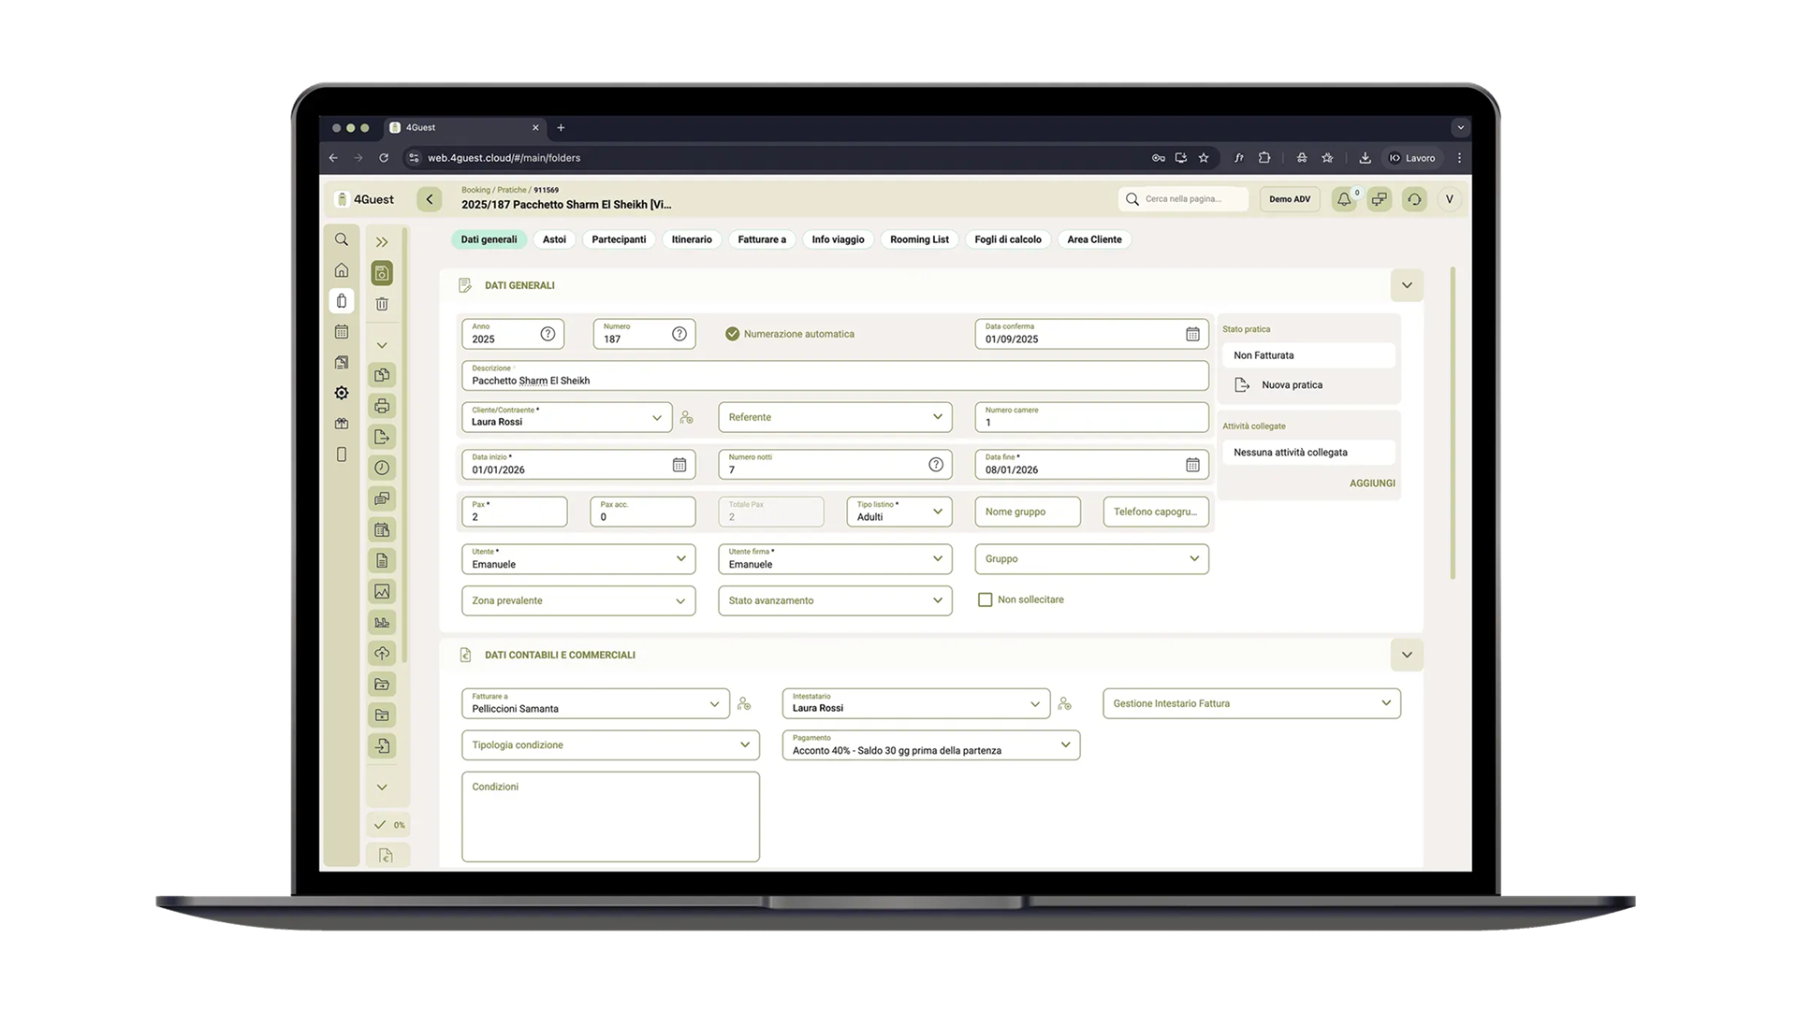Collapse the Dati Contabili e Commerciali section
The image size is (1797, 1010).
pos(1407,655)
